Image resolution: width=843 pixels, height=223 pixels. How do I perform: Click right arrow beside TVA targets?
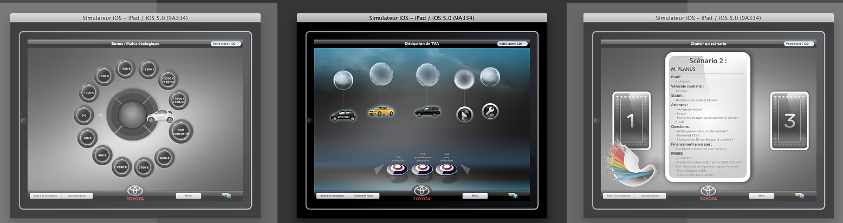[x=465, y=170]
